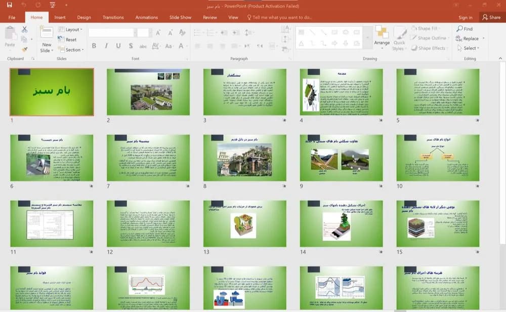
Task: Click the Save icon in the title bar
Action: 9,5
